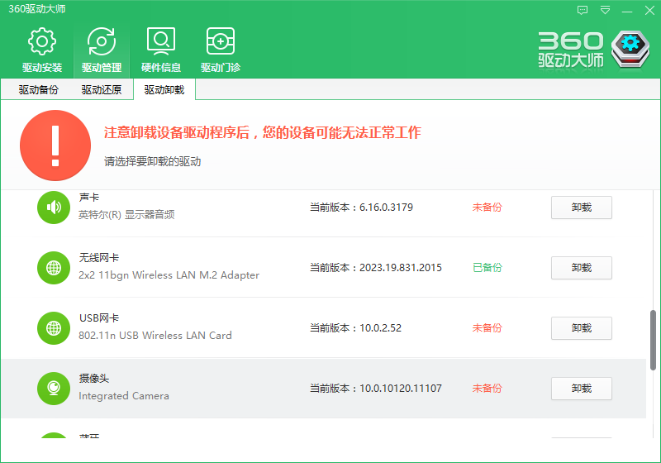The width and height of the screenshot is (661, 463).
Task: Select version text 10.0.10120.11107
Action: click(x=401, y=388)
